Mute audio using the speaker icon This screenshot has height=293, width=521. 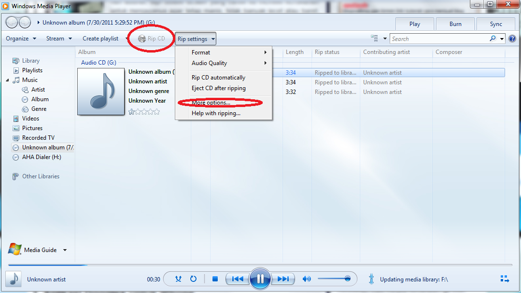(x=307, y=279)
